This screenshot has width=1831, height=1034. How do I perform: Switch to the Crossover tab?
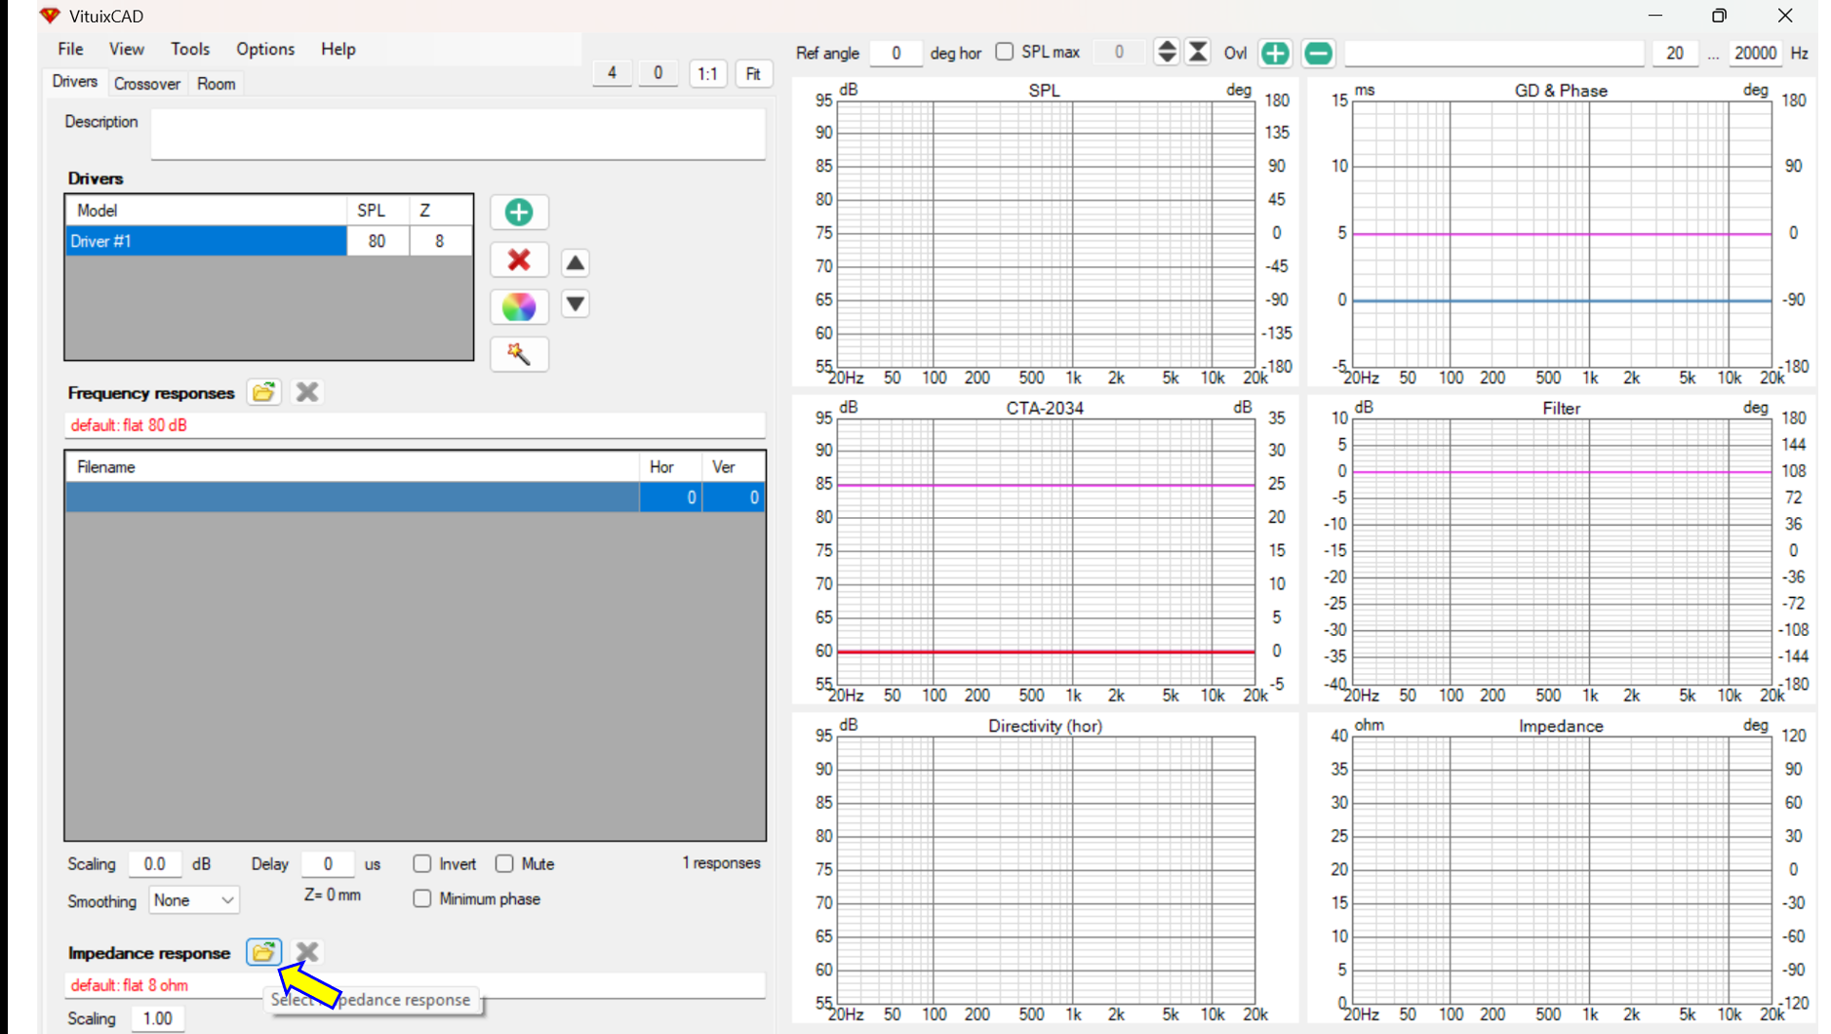[x=147, y=84]
